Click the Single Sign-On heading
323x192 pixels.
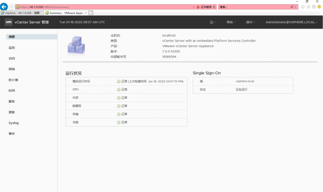[x=207, y=73]
